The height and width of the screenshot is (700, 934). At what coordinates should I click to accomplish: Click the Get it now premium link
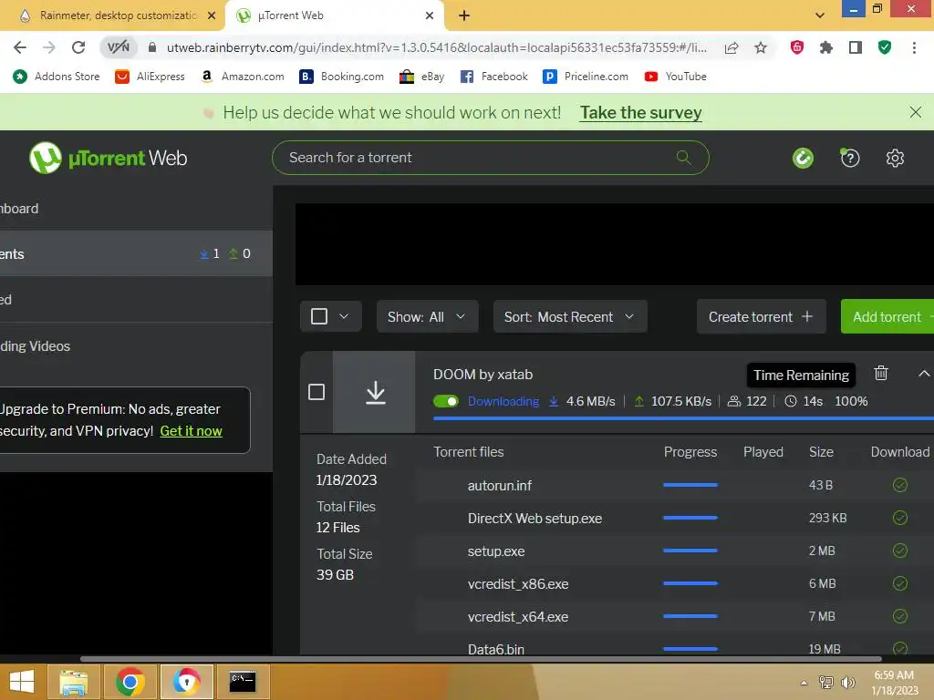tap(191, 431)
